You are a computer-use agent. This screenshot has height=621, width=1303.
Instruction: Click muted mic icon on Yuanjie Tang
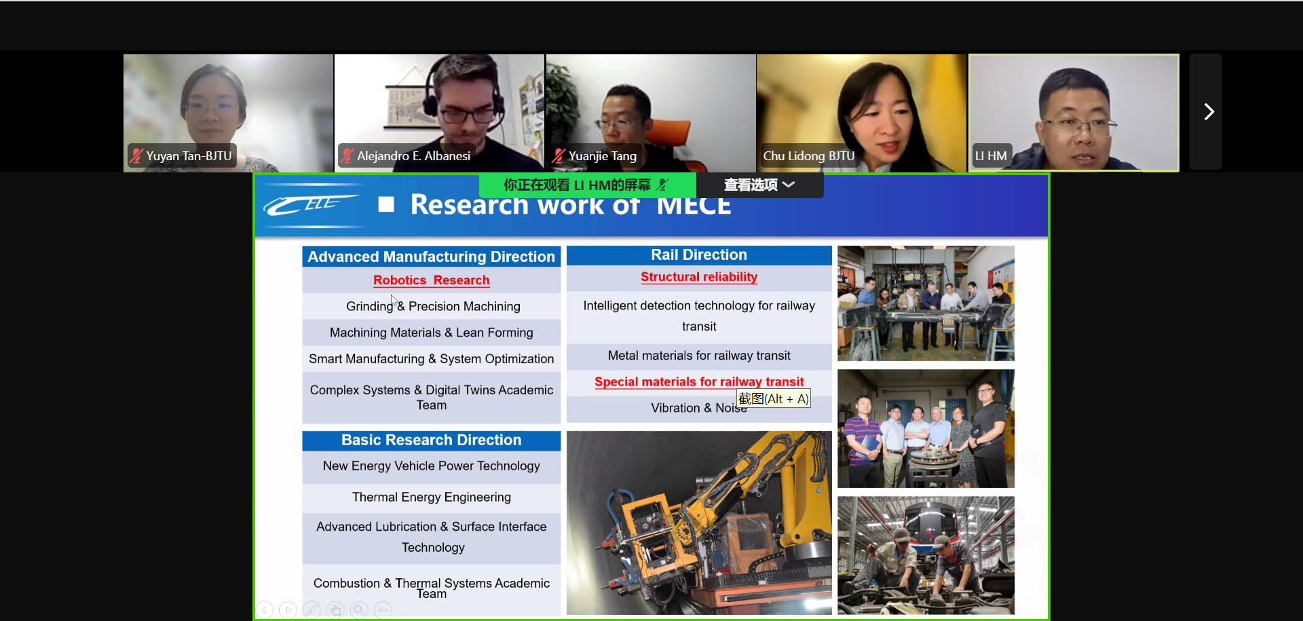coord(559,156)
